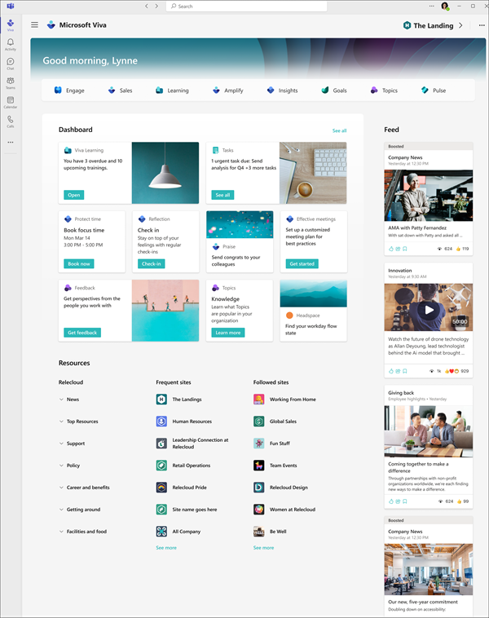Image resolution: width=489 pixels, height=618 pixels.
Task: Open Fun Stuff site icon
Action: click(258, 444)
